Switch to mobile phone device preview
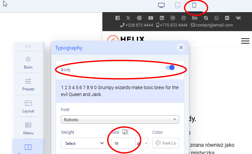The height and width of the screenshot is (154, 252). point(194,5)
